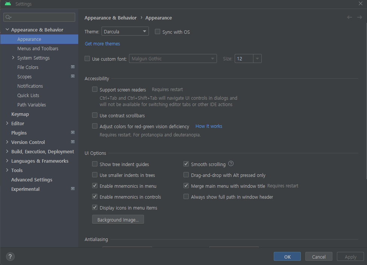
Task: Click the Android logo in title bar
Action: coord(8,4)
